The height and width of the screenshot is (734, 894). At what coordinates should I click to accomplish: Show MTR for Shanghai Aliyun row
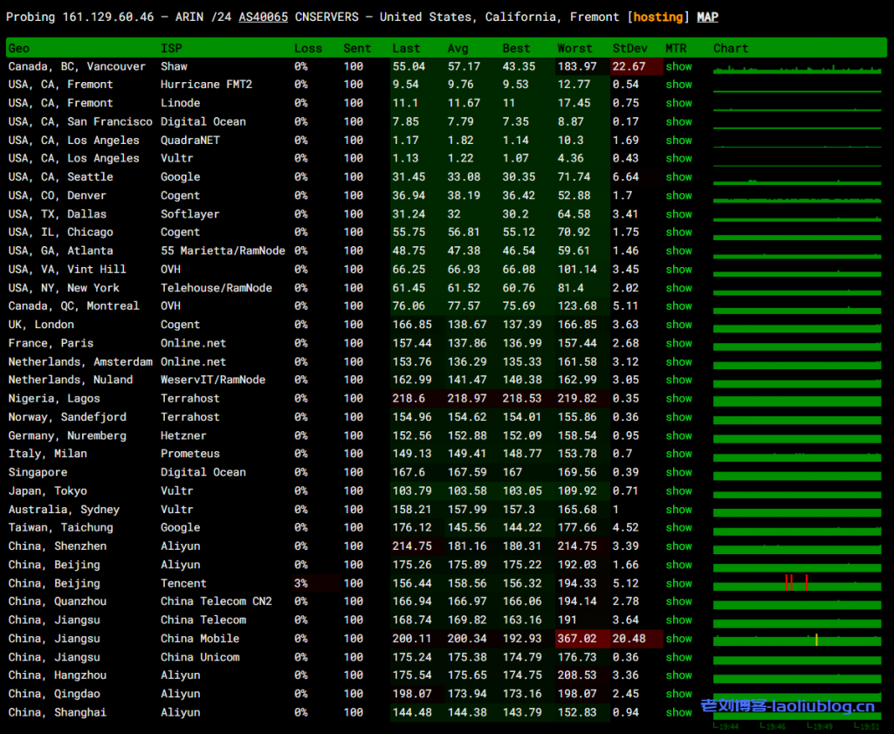pyautogui.click(x=678, y=712)
